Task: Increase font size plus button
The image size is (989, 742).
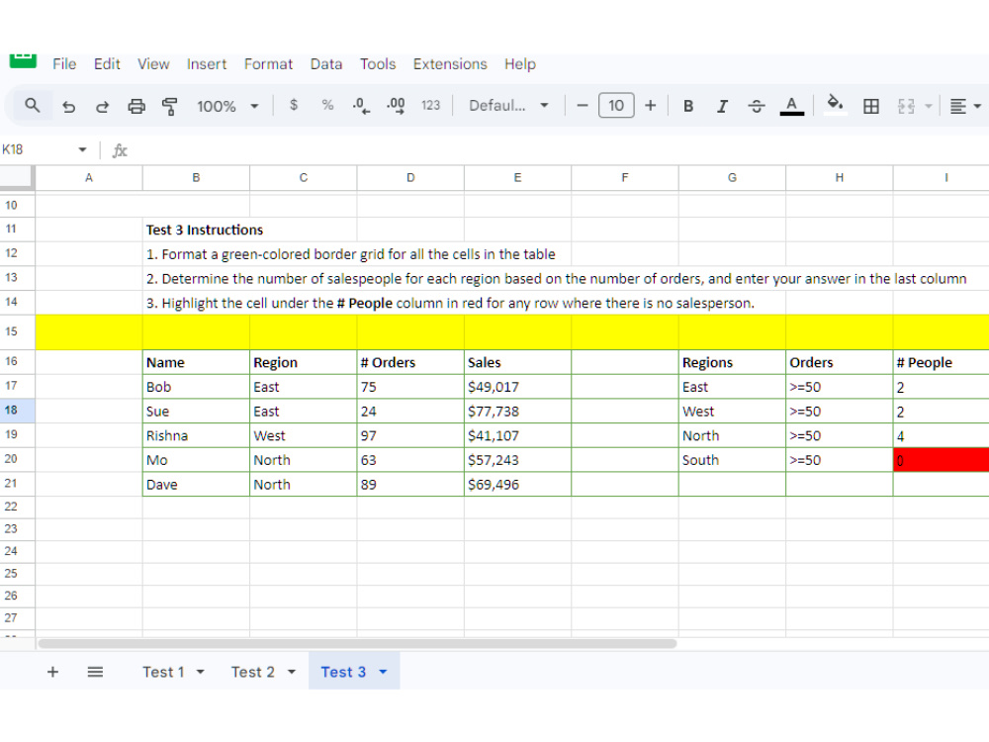Action: [x=651, y=106]
